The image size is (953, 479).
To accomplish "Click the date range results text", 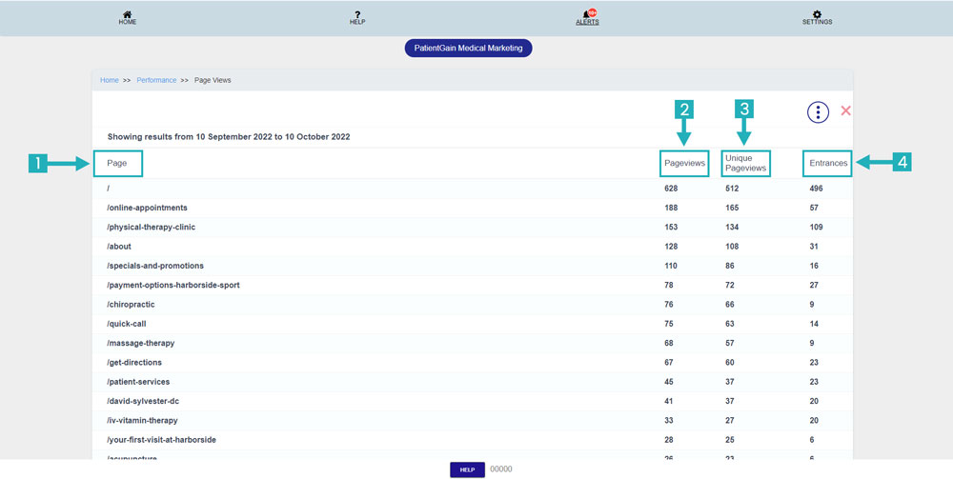I will point(229,137).
